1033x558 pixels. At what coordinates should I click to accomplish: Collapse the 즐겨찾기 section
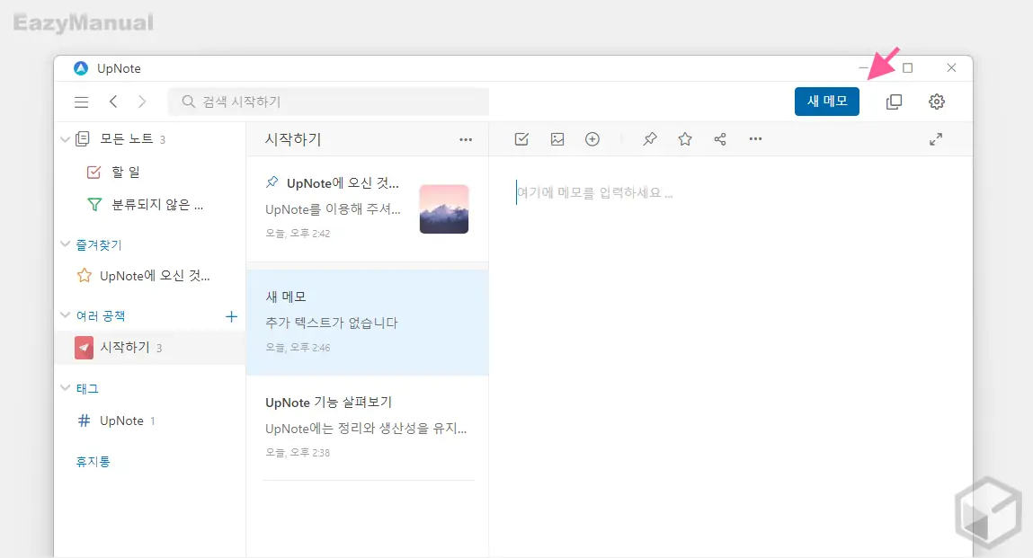click(66, 244)
